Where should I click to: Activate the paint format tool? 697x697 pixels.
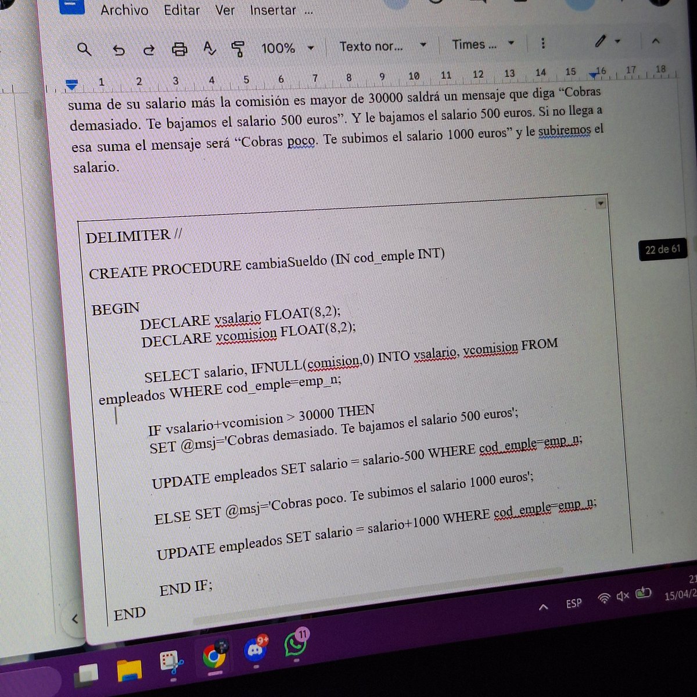click(x=238, y=49)
